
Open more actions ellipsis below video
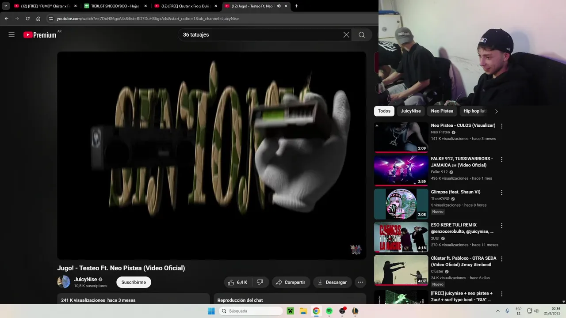click(360, 282)
